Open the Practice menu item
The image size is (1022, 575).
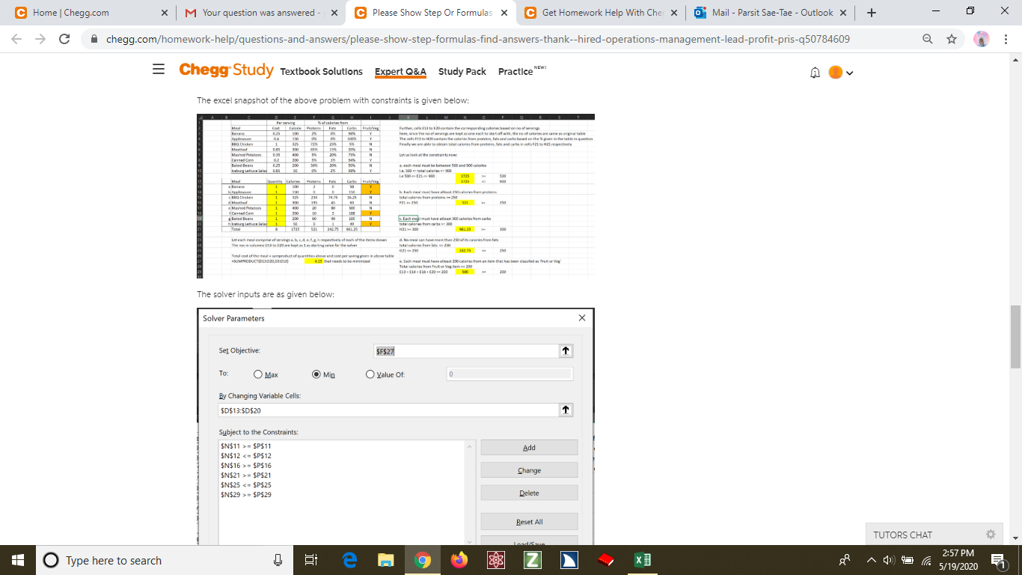[515, 71]
